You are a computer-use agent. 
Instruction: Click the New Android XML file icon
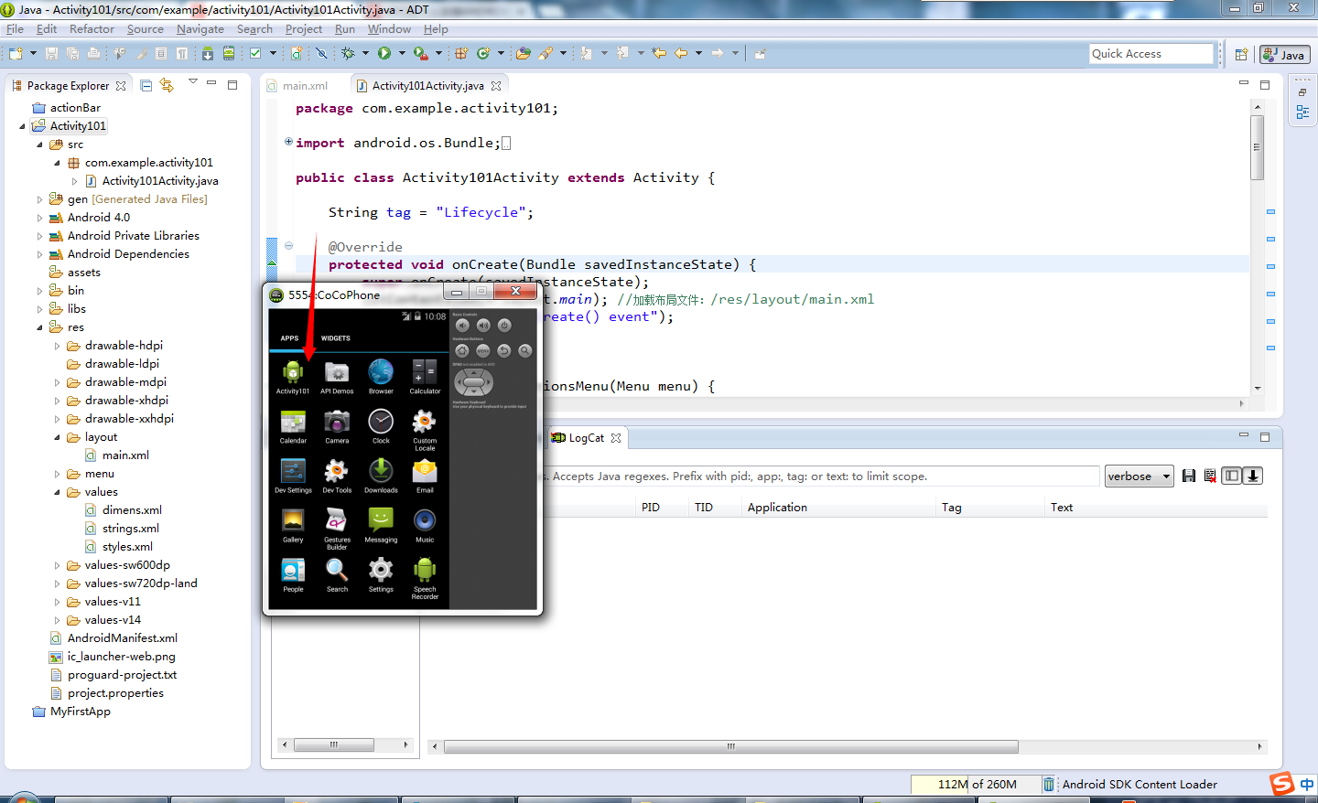pos(297,53)
